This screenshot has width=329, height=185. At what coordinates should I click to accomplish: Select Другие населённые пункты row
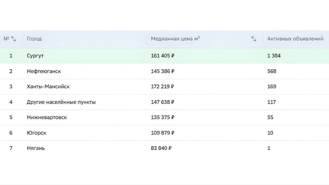tap(164, 102)
